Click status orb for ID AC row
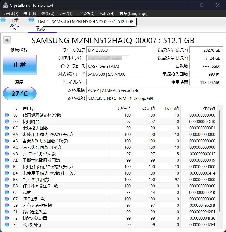The image size is (226, 232). (7, 147)
